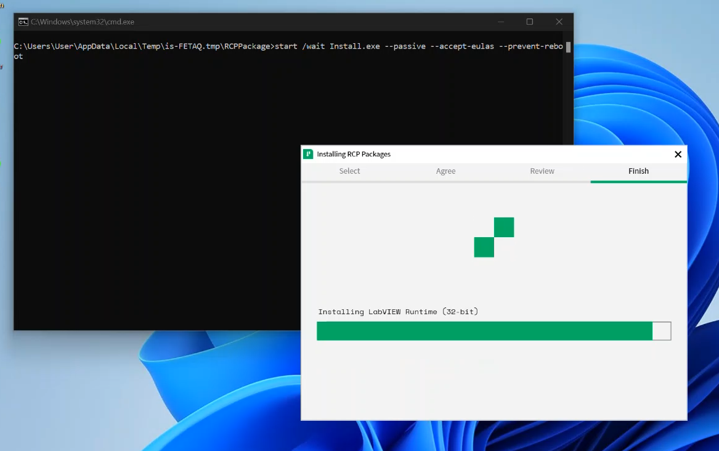Minimize the cmd.exe window
719x451 pixels.
[501, 22]
